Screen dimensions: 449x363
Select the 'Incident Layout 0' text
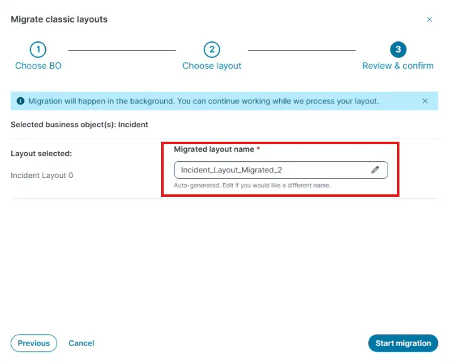[x=42, y=175]
